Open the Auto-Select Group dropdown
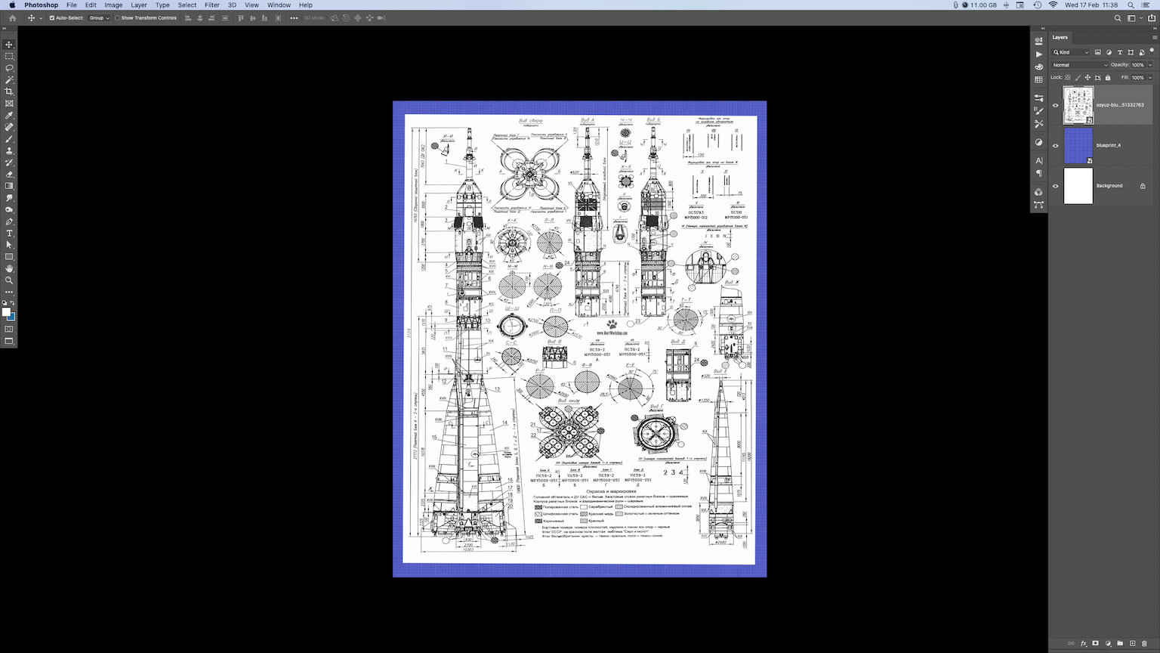Viewport: 1160px width, 653px height. click(99, 18)
